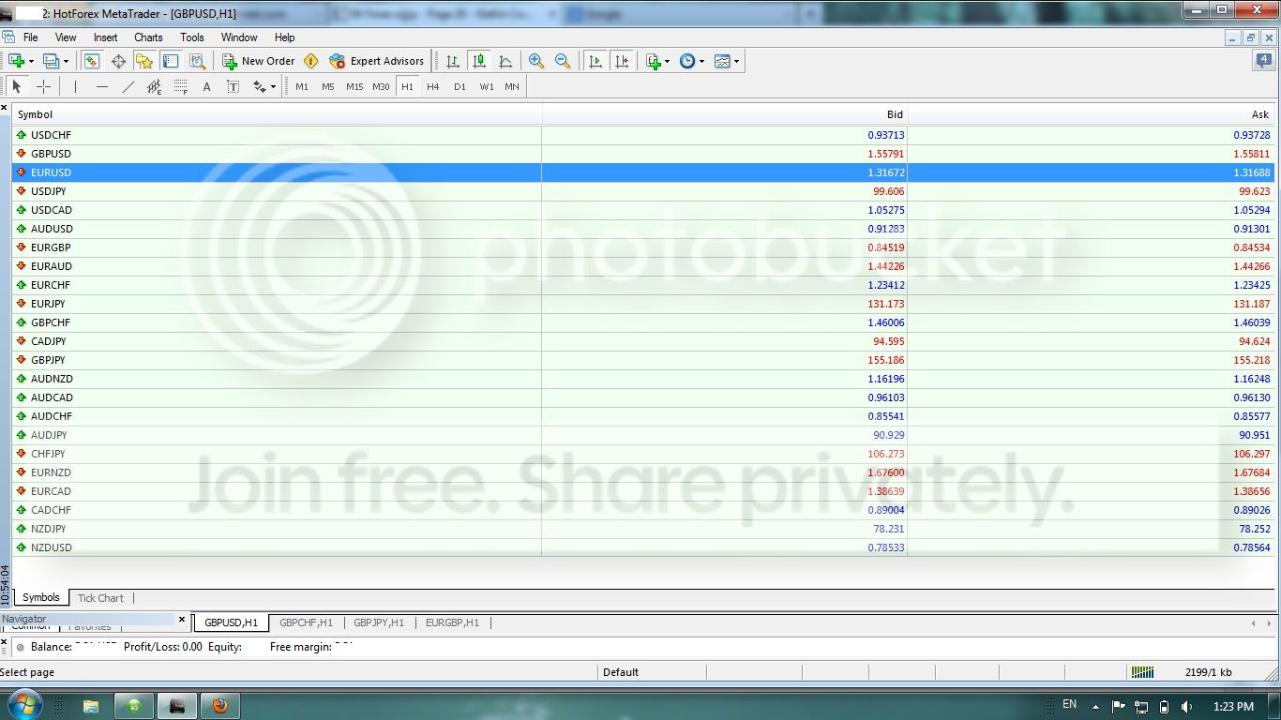Open the Templates icon
The height and width of the screenshot is (720, 1281).
tap(722, 61)
